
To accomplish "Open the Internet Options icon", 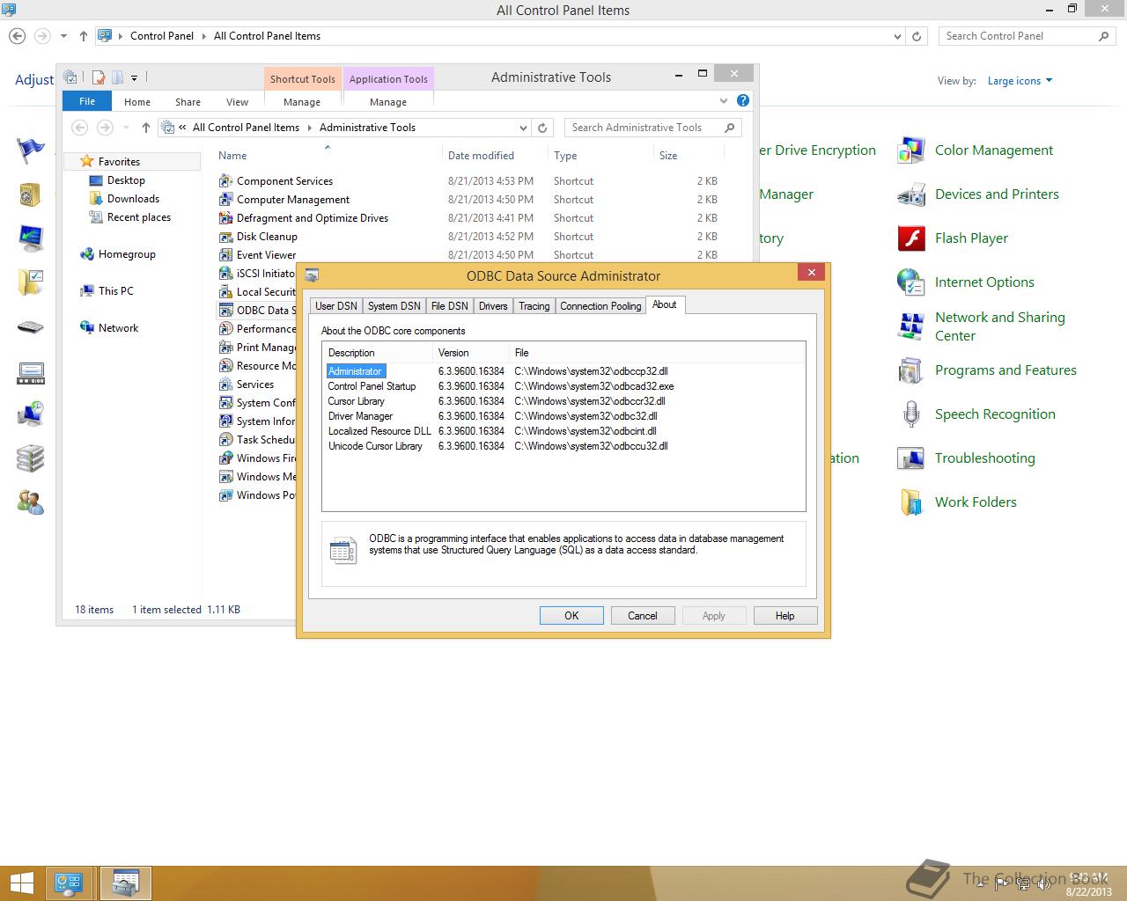I will pyautogui.click(x=911, y=282).
